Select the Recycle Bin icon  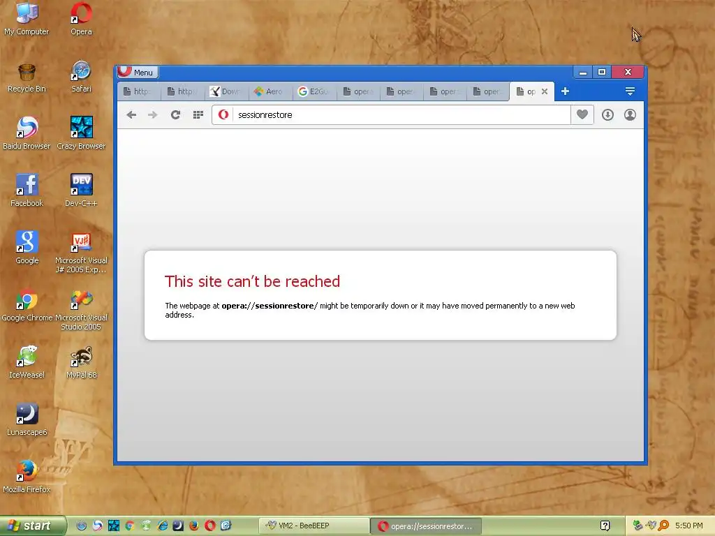[x=27, y=77]
